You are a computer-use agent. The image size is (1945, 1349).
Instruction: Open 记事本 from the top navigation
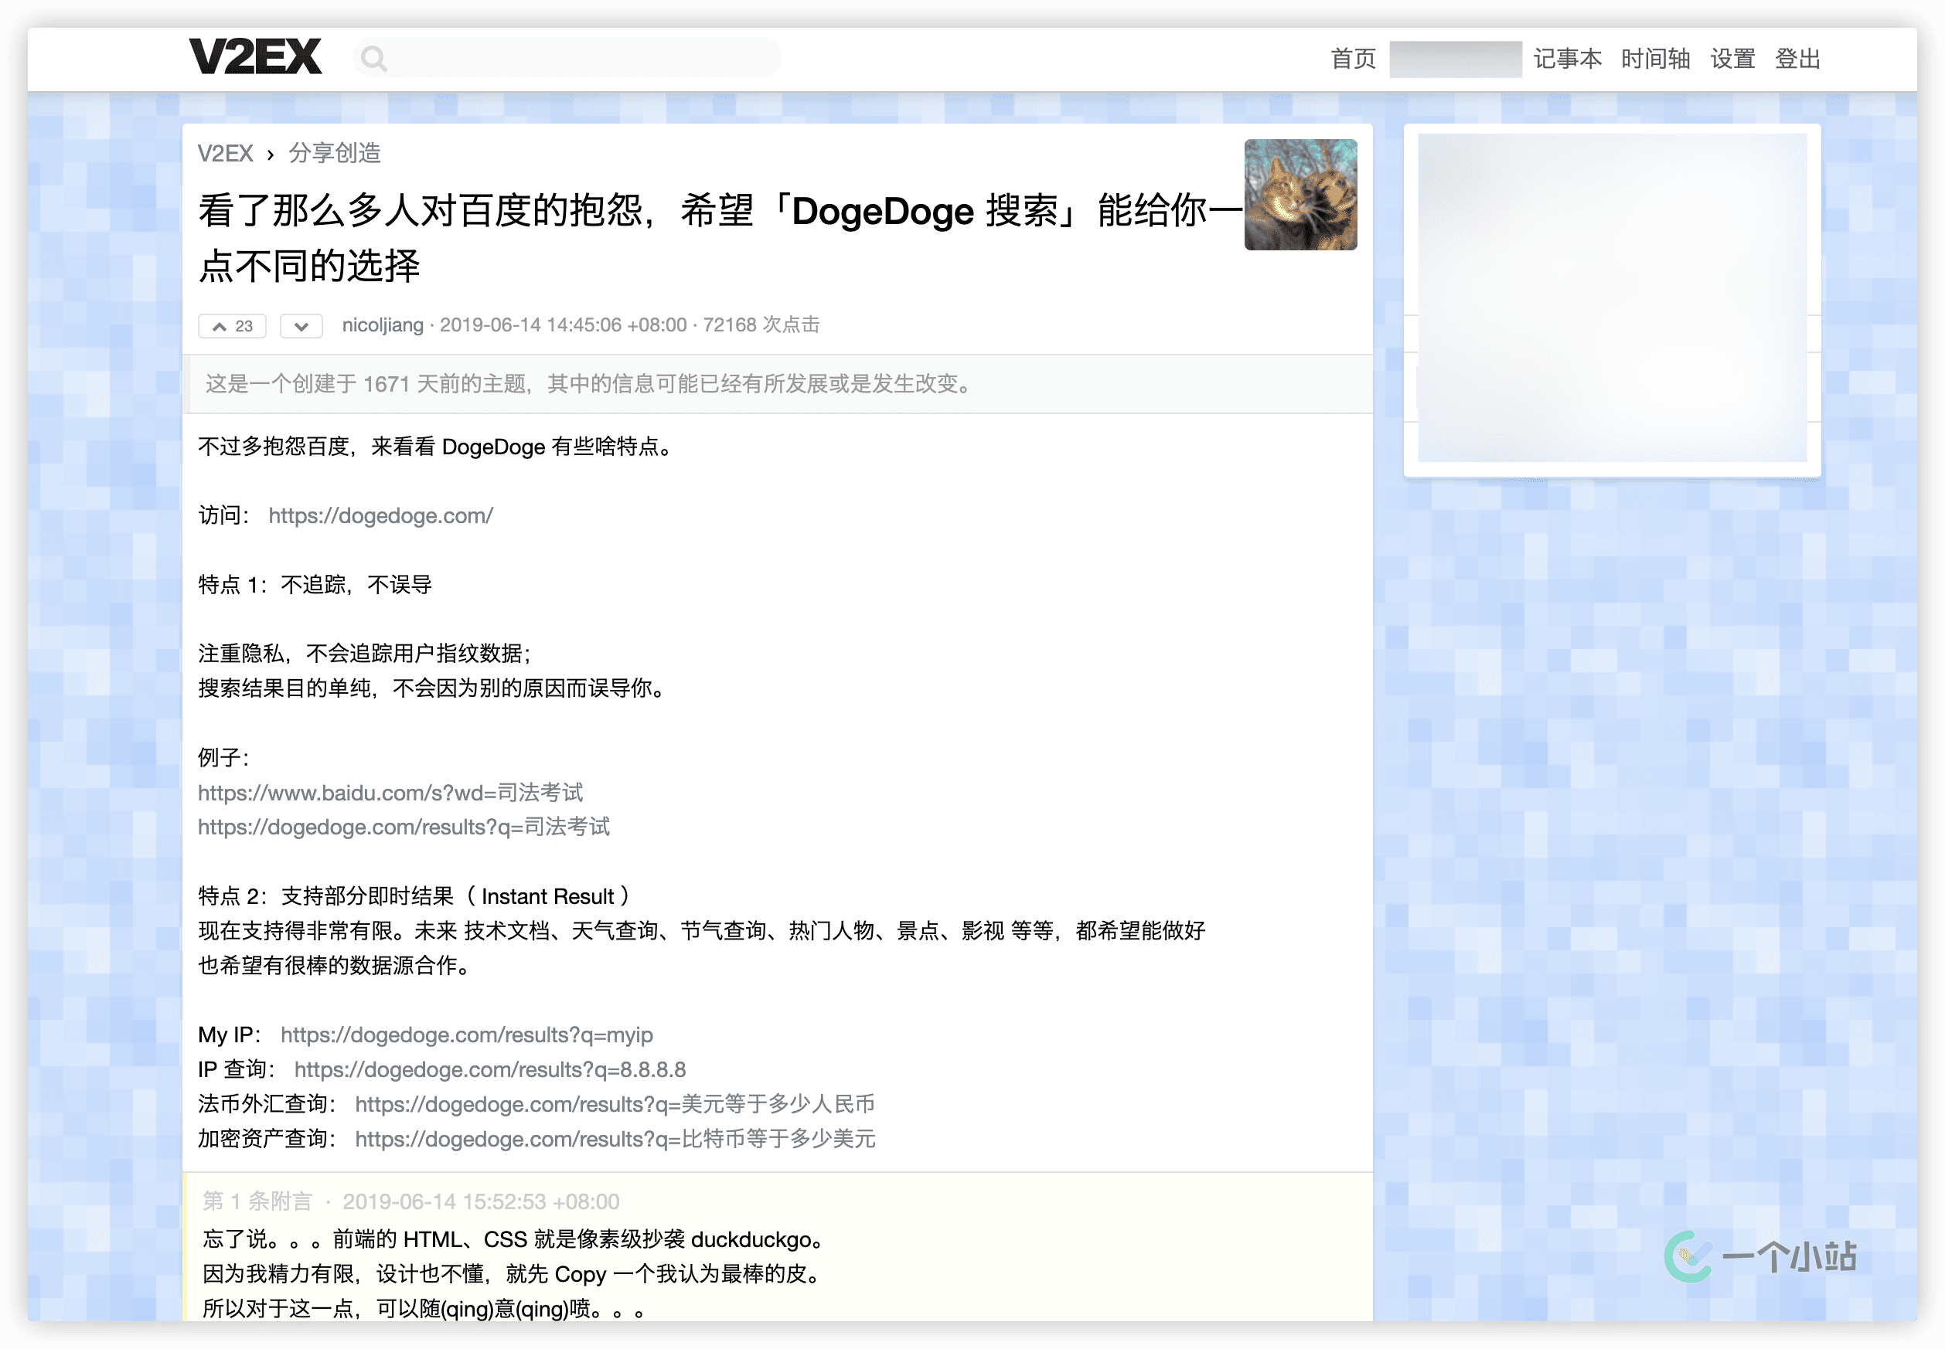pyautogui.click(x=1567, y=59)
